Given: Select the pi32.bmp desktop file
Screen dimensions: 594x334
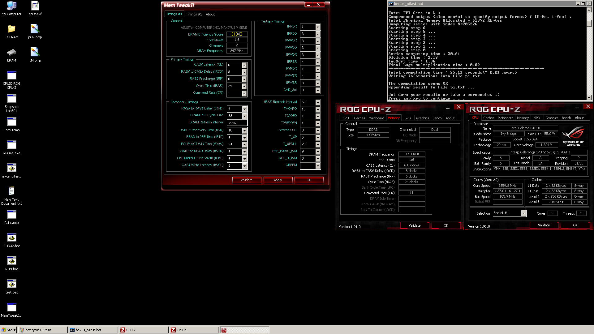Looking at the screenshot, I should pyautogui.click(x=35, y=32).
